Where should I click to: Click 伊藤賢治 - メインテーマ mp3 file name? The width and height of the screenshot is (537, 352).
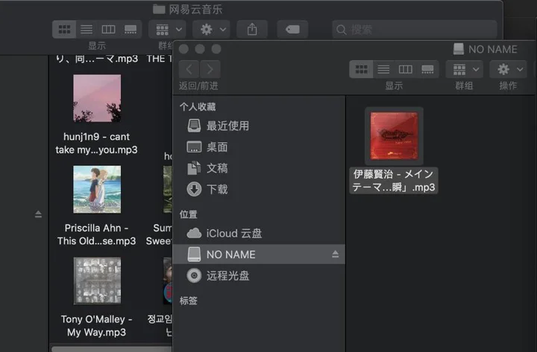394,180
